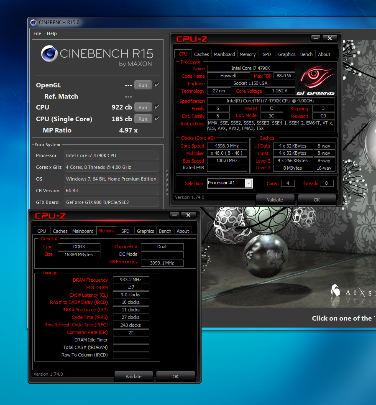Open SPD tab in bottom CPU-Z window

[125, 231]
